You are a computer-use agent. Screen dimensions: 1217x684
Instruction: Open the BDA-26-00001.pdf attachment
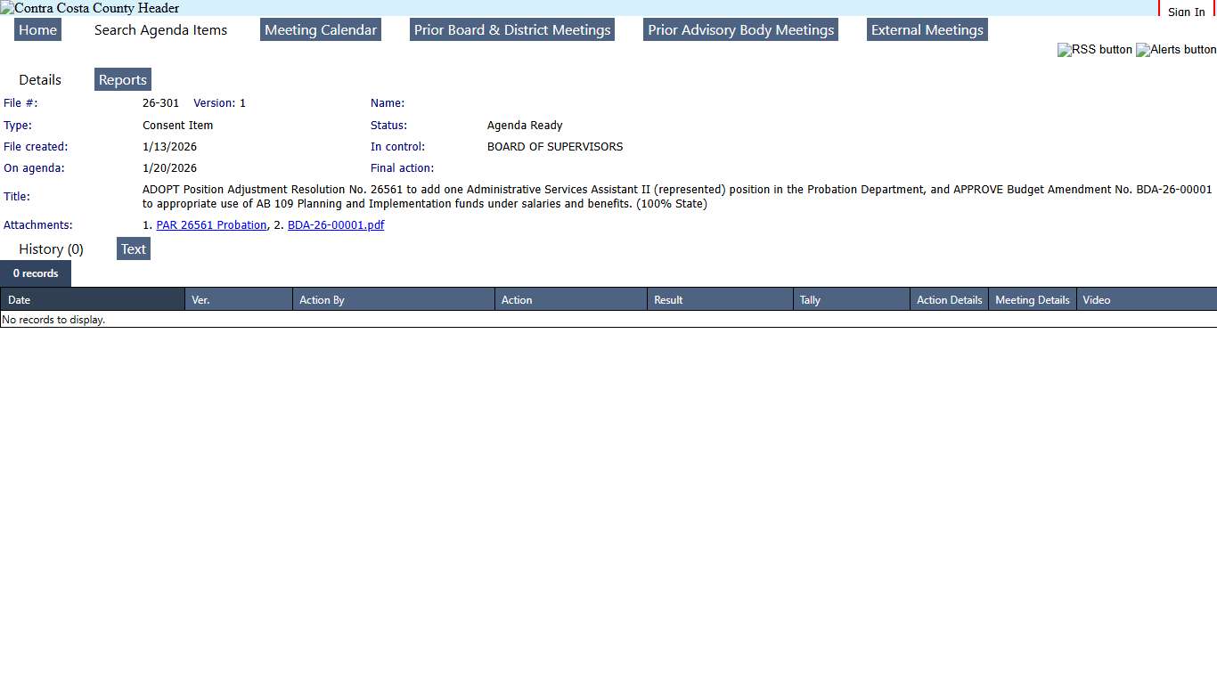pos(336,225)
